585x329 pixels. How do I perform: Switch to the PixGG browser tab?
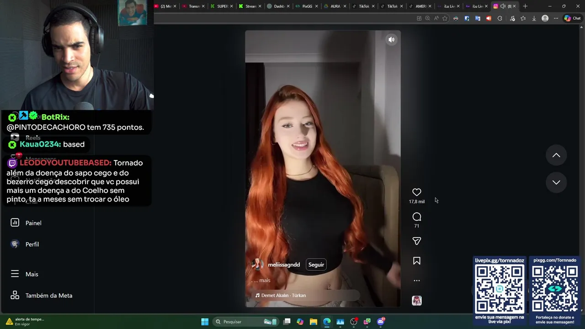(307, 6)
